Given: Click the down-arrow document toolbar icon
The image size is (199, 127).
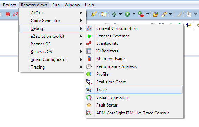Looking at the screenshot, I should [189, 14].
